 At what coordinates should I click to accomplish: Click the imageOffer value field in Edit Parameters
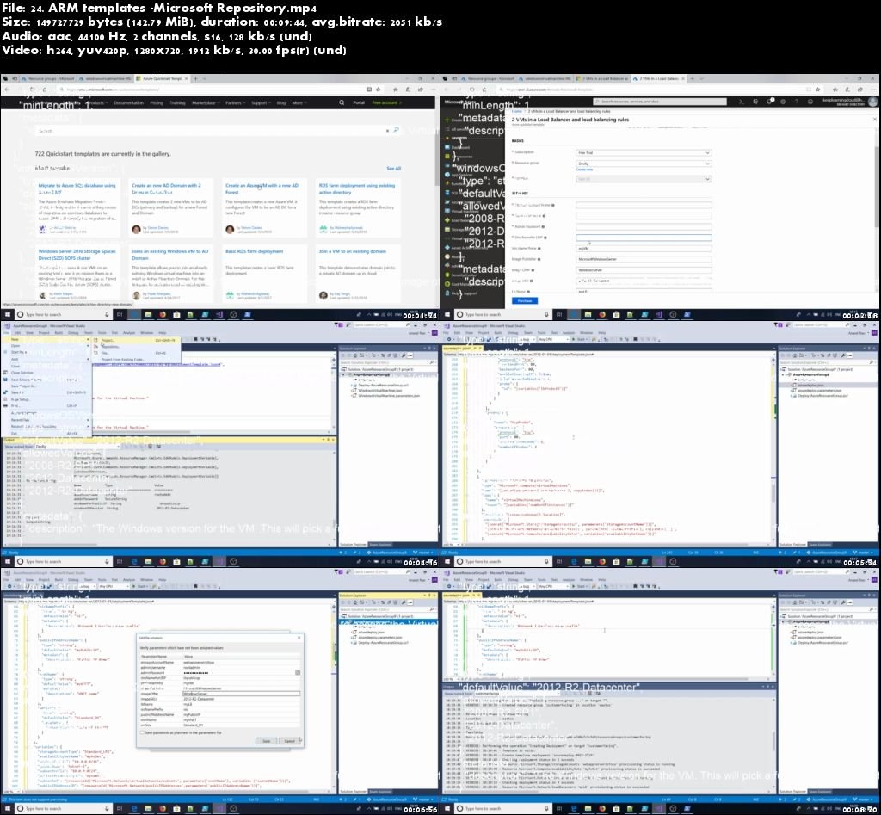click(x=241, y=694)
